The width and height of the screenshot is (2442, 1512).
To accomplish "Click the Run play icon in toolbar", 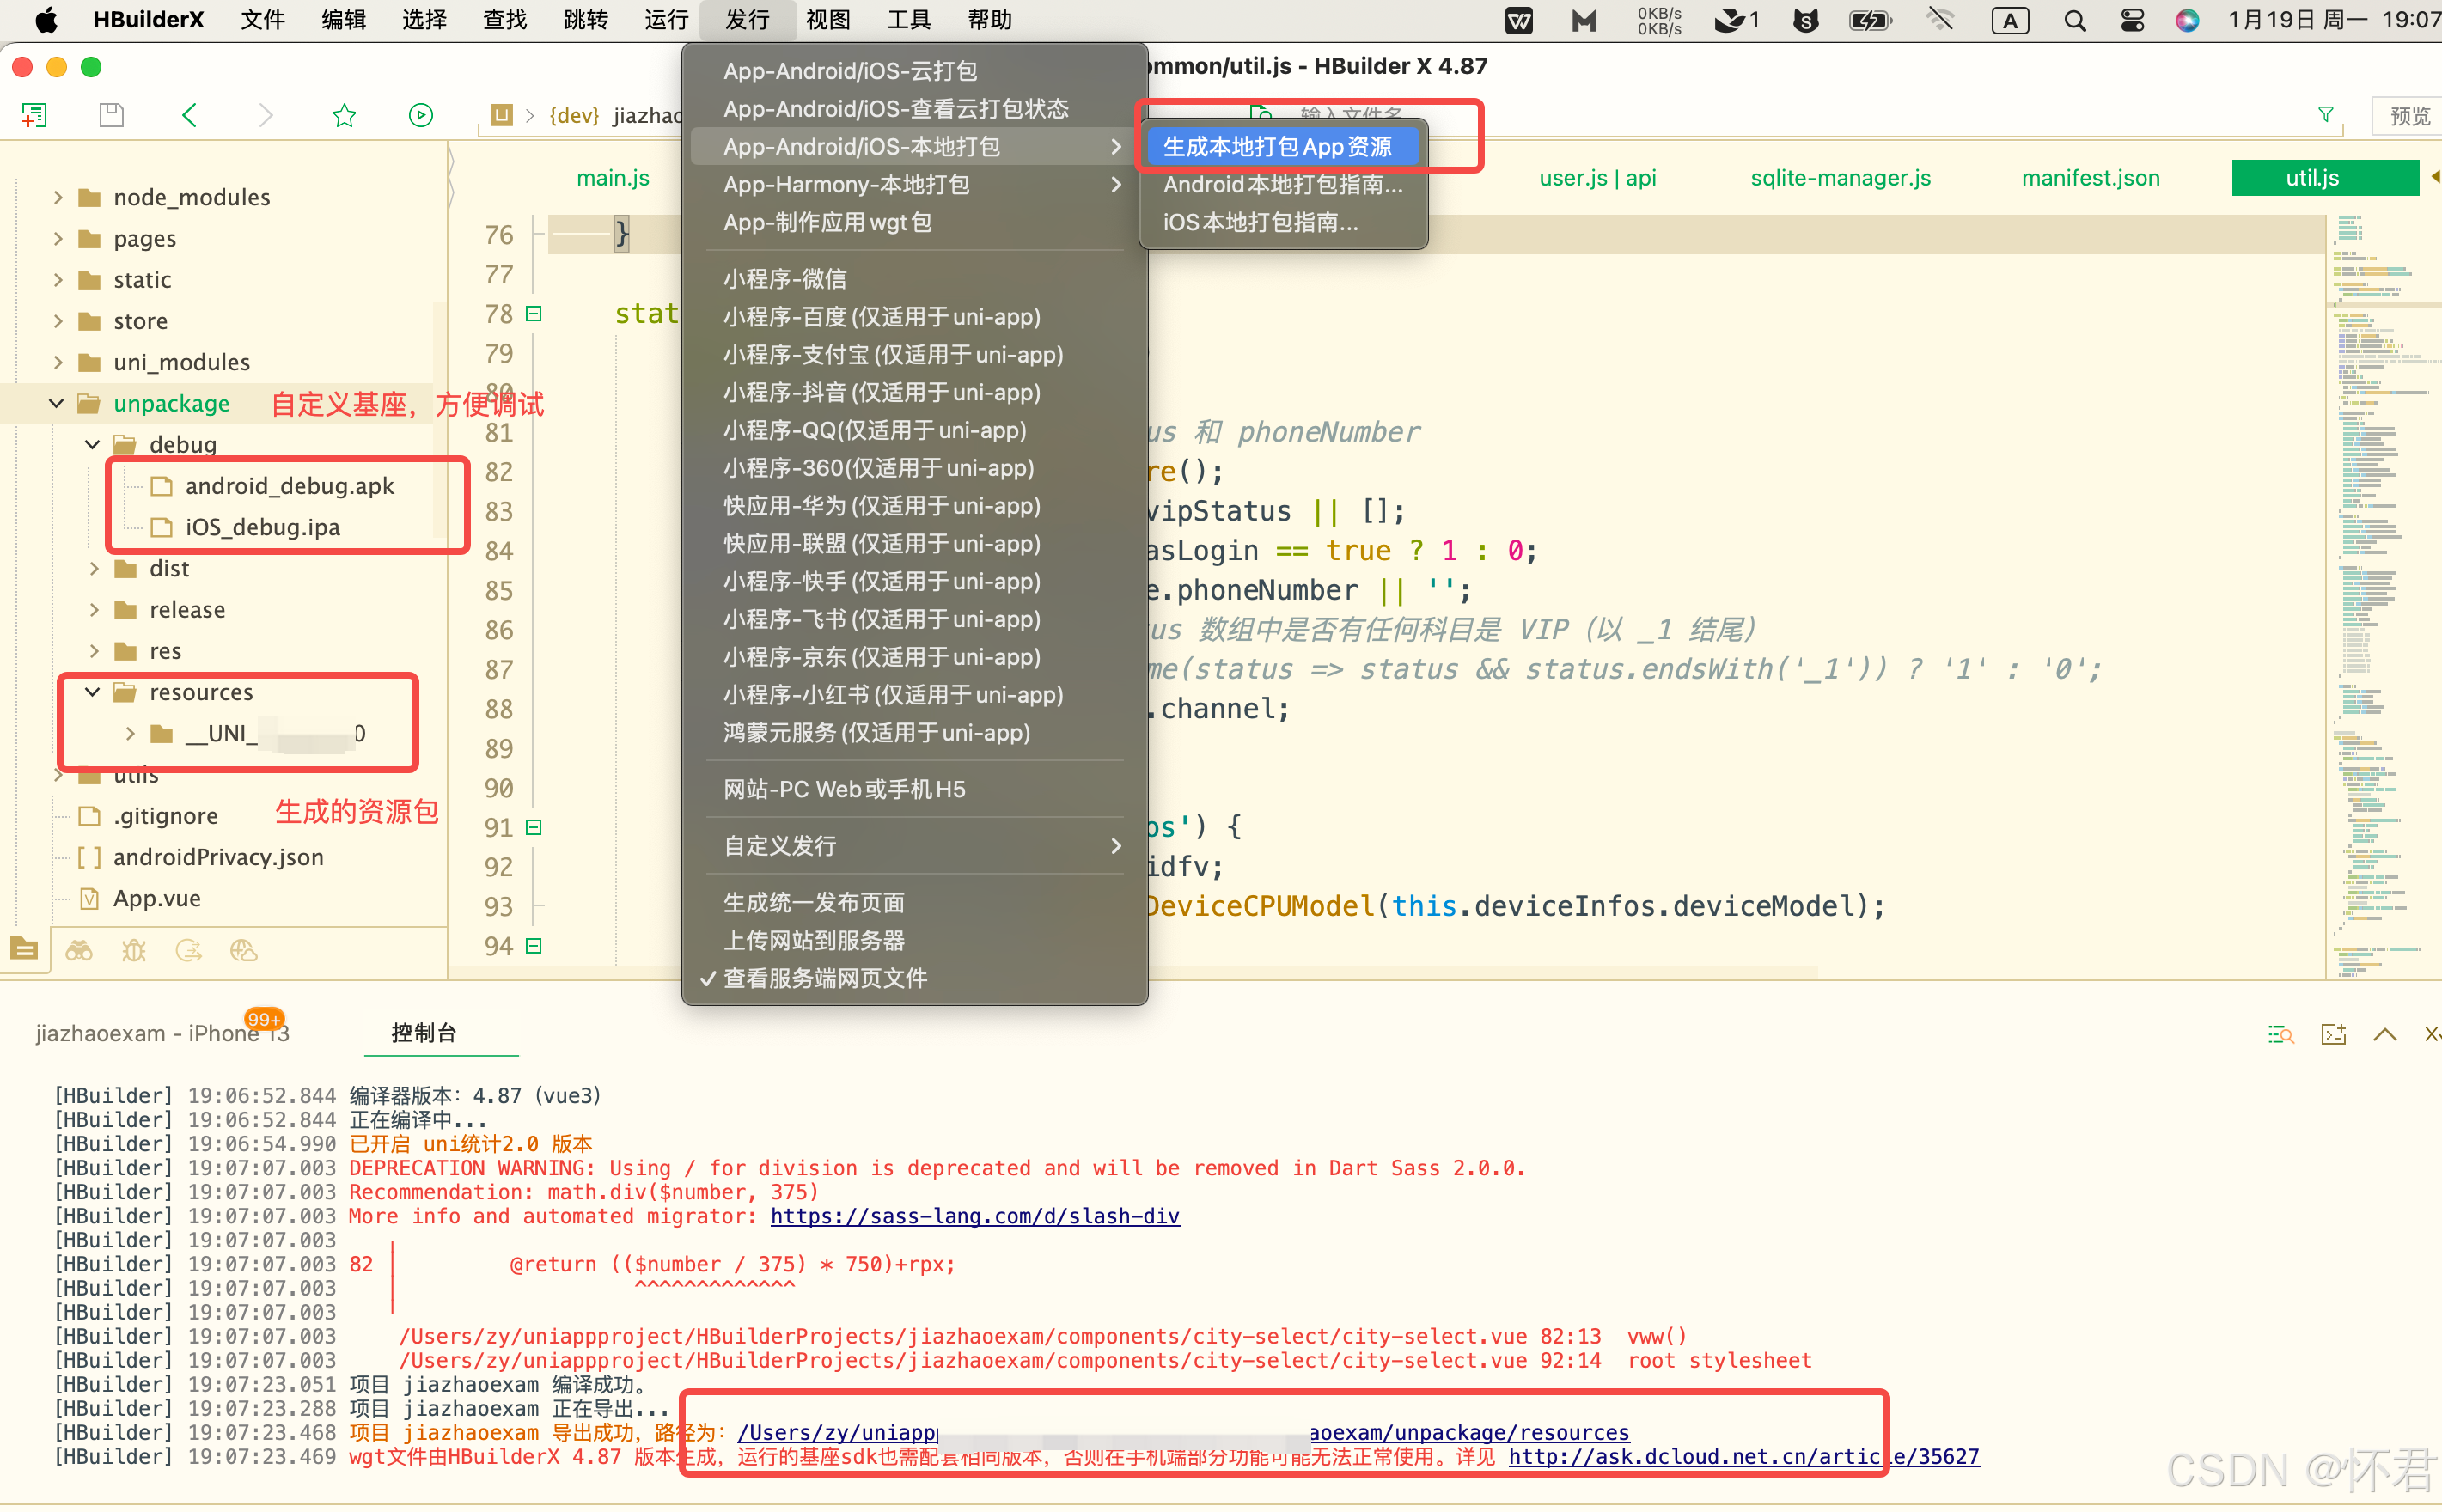I will point(421,115).
